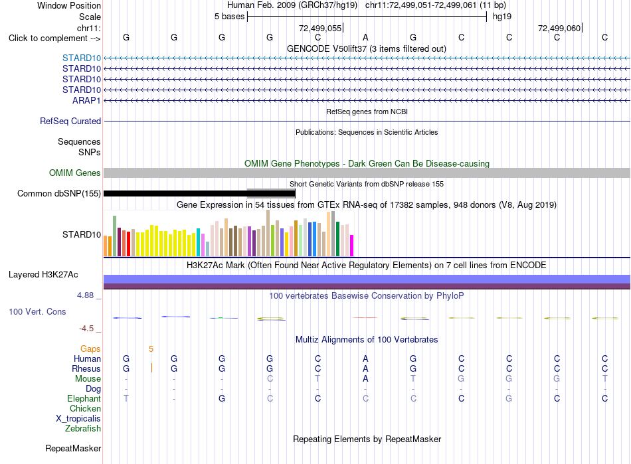Click the ARAP1 gene label
This screenshot has height=464, width=631.
click(86, 100)
